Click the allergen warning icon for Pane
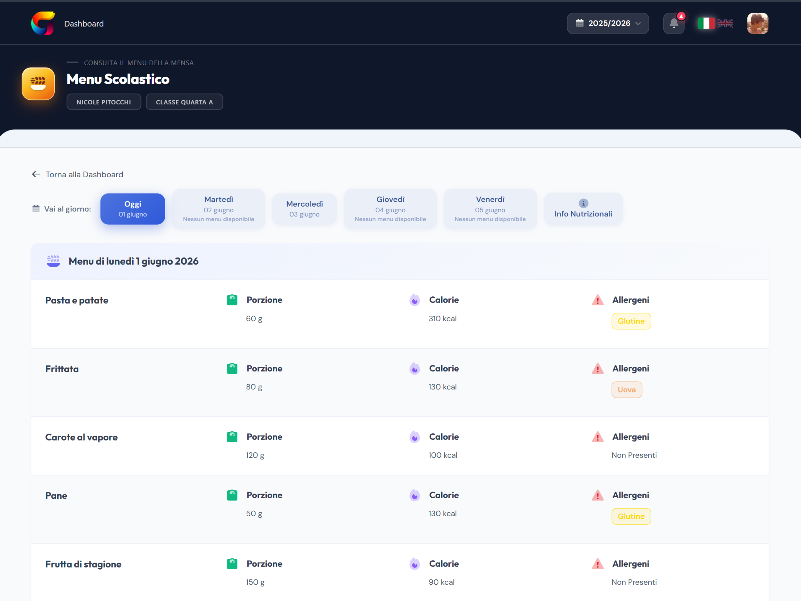Image resolution: width=801 pixels, height=601 pixels. [598, 495]
